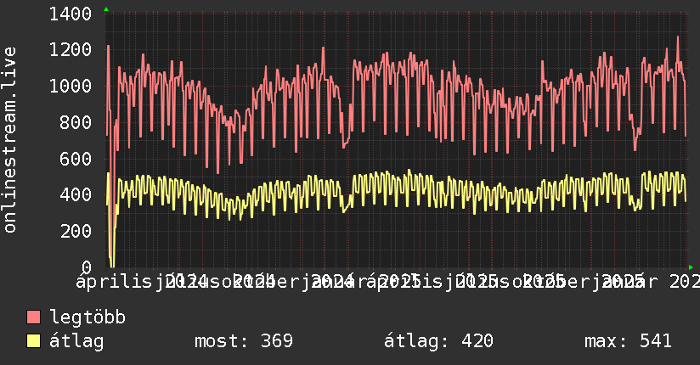This screenshot has height=365, width=700.
Task: Select the 'legtöbb' legend label
Action: point(87,317)
